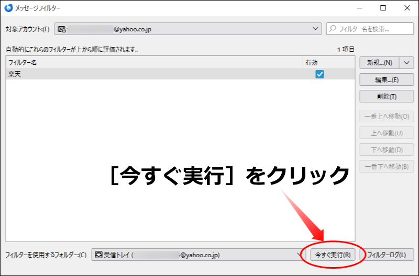419x276 pixels.
Task: Click the 編集...(E) button
Action: click(387, 79)
